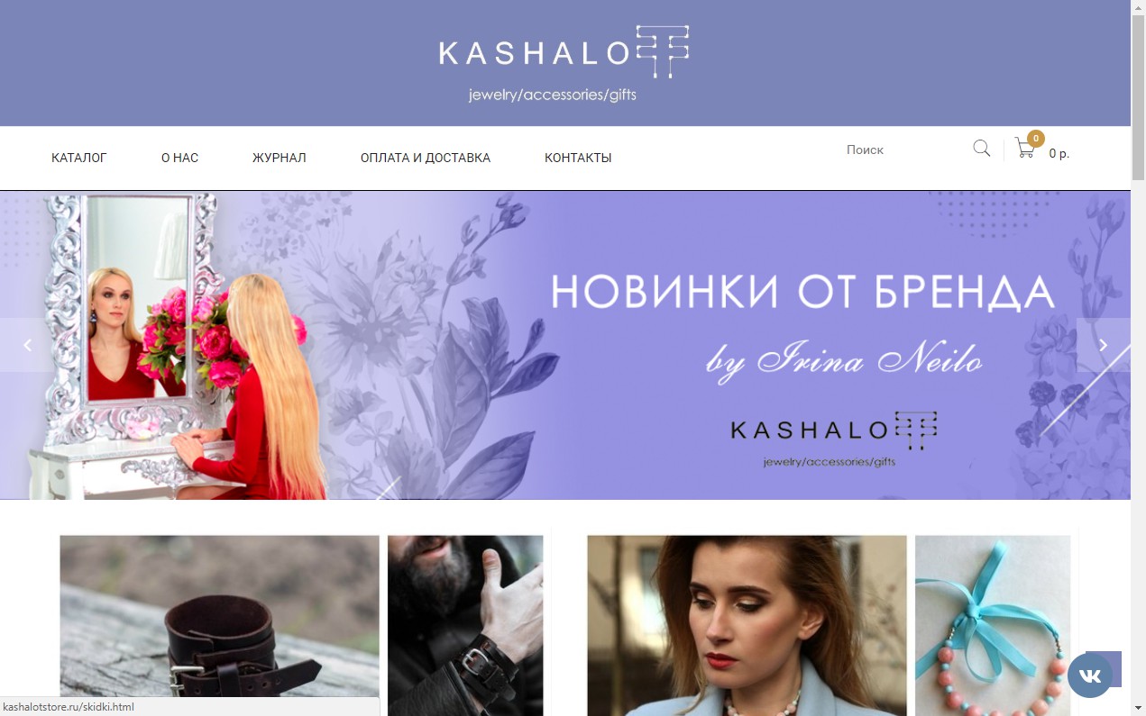Click the Поиск search input field
This screenshot has height=716, width=1146.
[904, 150]
